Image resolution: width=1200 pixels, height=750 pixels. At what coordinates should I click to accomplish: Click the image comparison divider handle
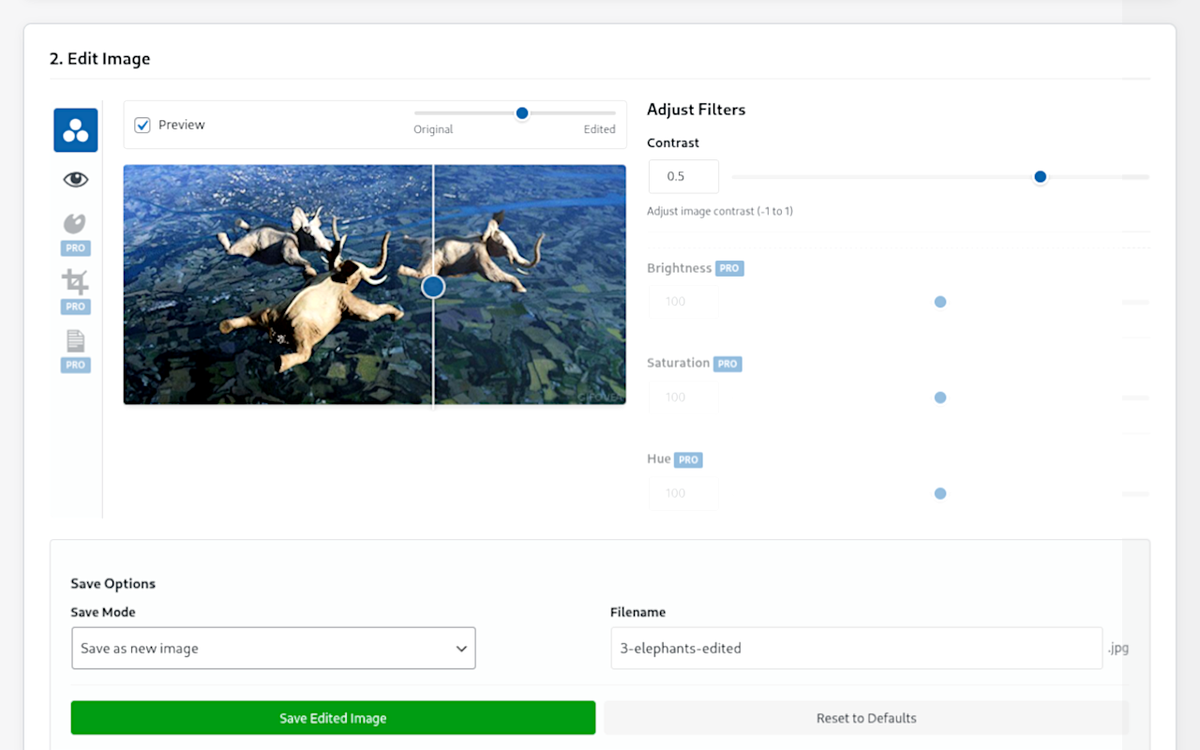[433, 286]
